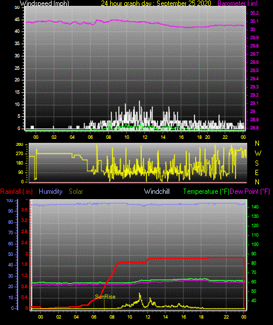
Task: Click the 45 mph windspeed scale value
Action: [17, 20]
